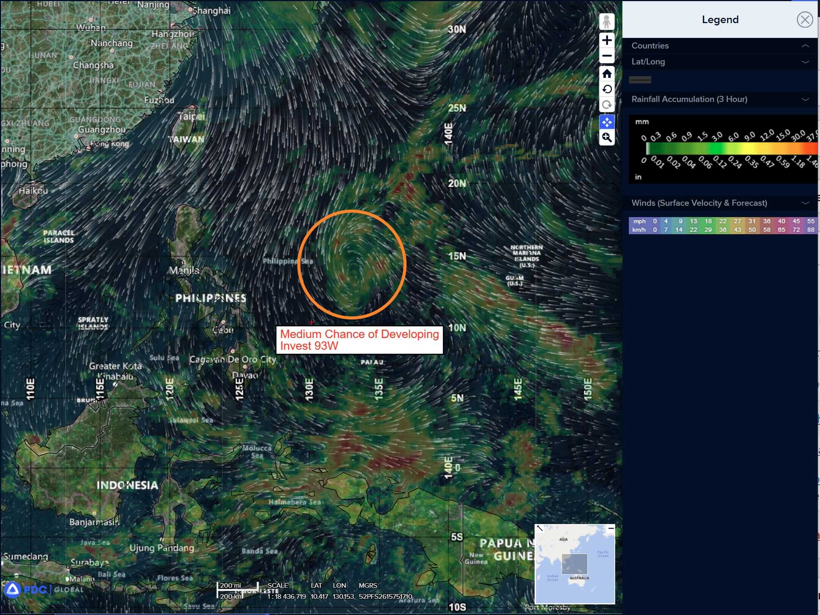Click overview map's diagonal arrow icon
The image size is (820, 615).
click(540, 528)
